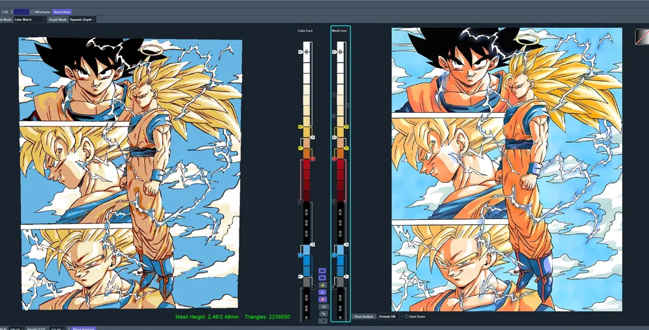Screen dimensions: 649x330
Task: Open the Dynamic Depth mode dropdown
Action: coord(82,19)
